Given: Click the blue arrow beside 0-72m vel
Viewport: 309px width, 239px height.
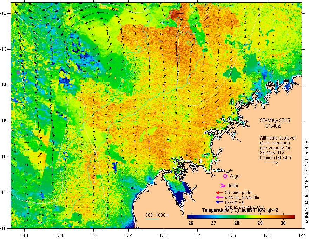Looking at the screenshot, I should (x=219, y=202).
